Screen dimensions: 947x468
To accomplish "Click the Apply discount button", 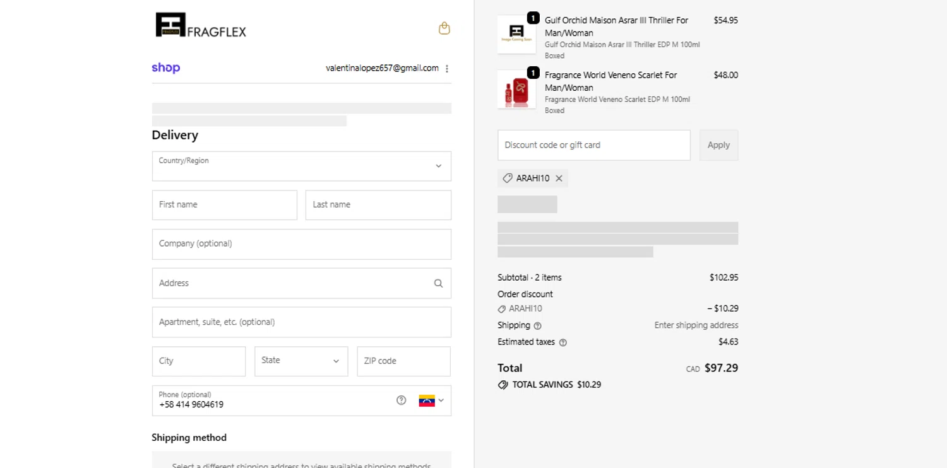I will tap(718, 145).
